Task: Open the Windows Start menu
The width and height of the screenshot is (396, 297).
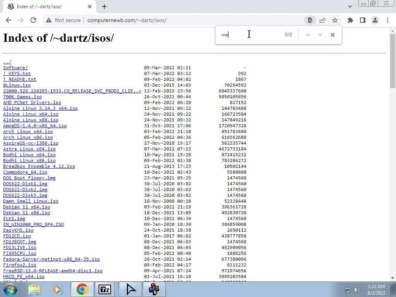Action: 10,289
